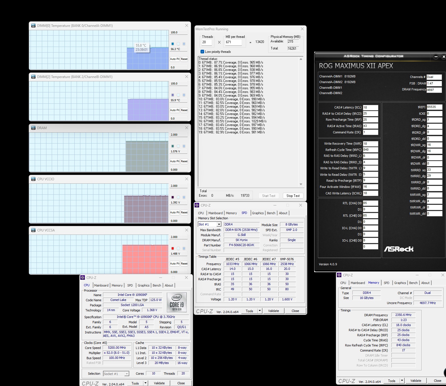The width and height of the screenshot is (446, 386).
Task: Click the Core Speed value 5200.00 MHz
Action: click(117, 348)
